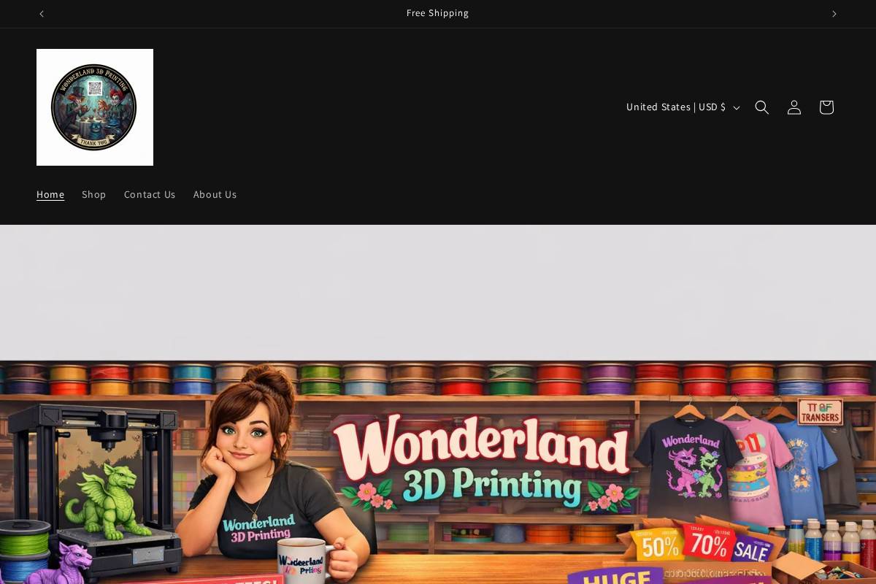Open the country selector to change locale
The height and width of the screenshot is (584, 876).
point(675,107)
